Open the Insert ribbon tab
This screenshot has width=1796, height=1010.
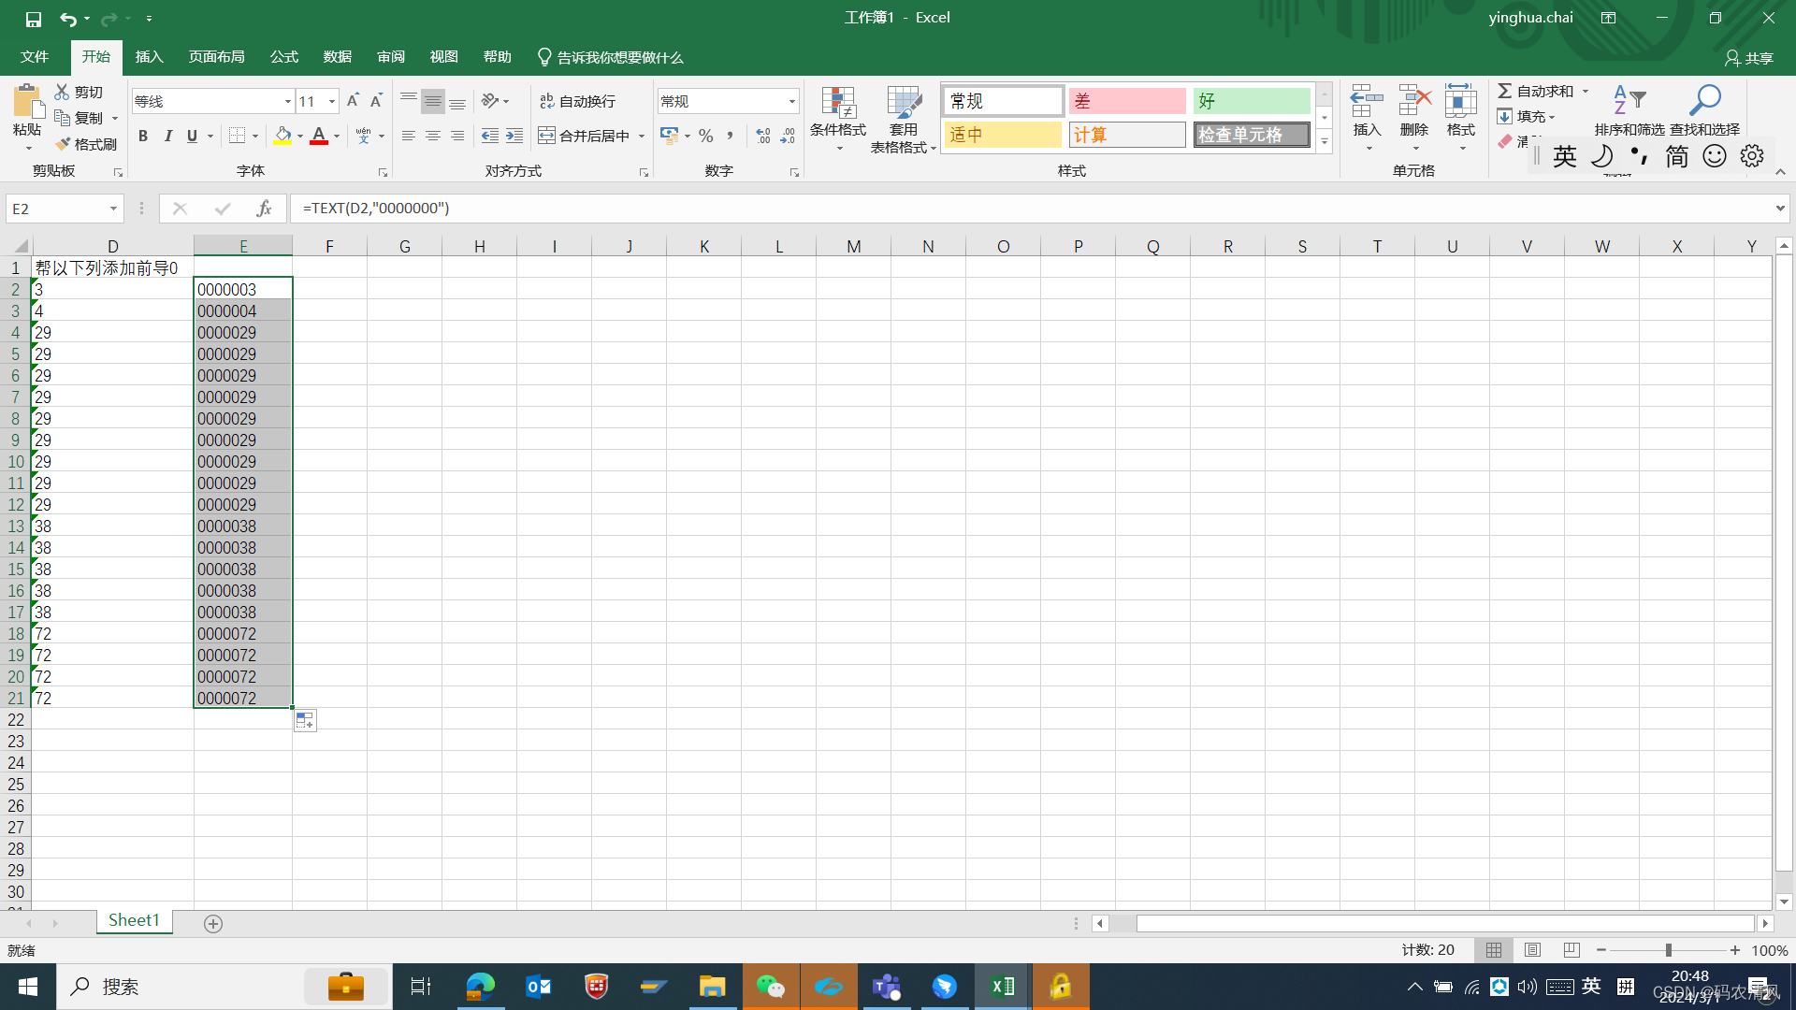click(149, 57)
